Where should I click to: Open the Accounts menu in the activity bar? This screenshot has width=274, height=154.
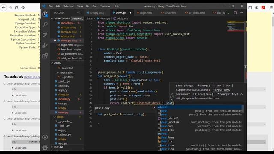45,137
